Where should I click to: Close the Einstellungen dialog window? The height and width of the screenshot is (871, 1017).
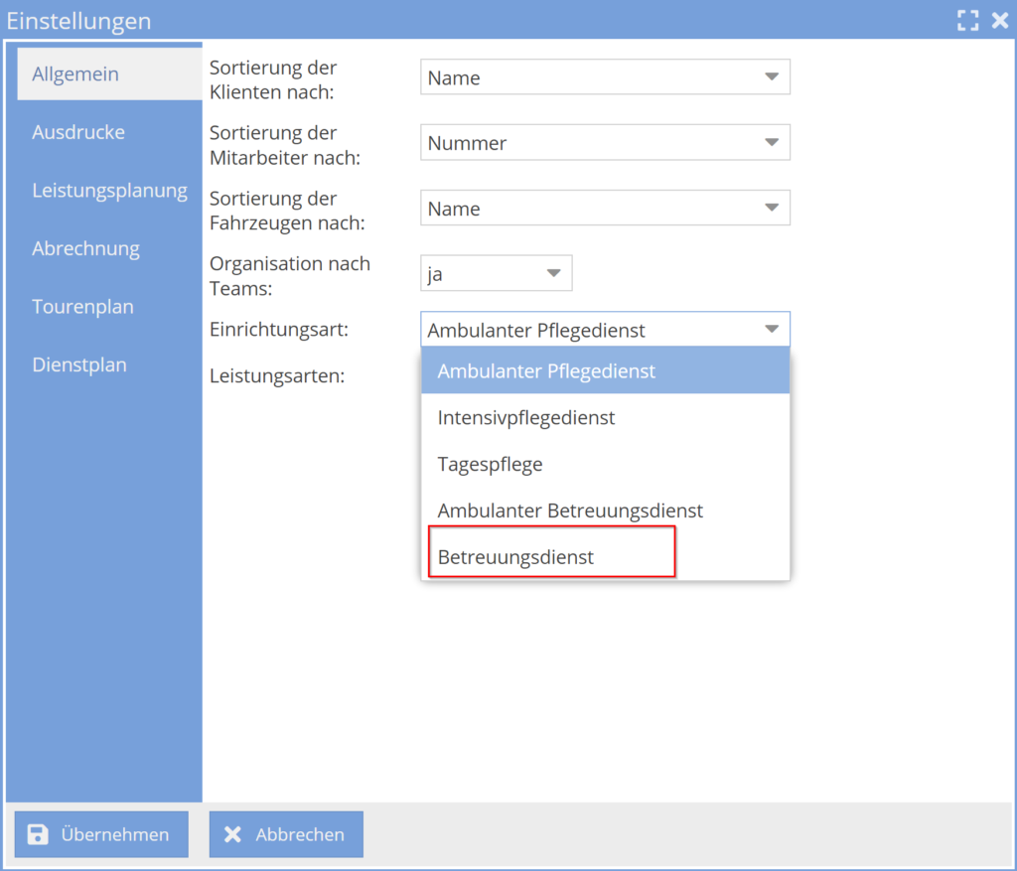(x=999, y=20)
